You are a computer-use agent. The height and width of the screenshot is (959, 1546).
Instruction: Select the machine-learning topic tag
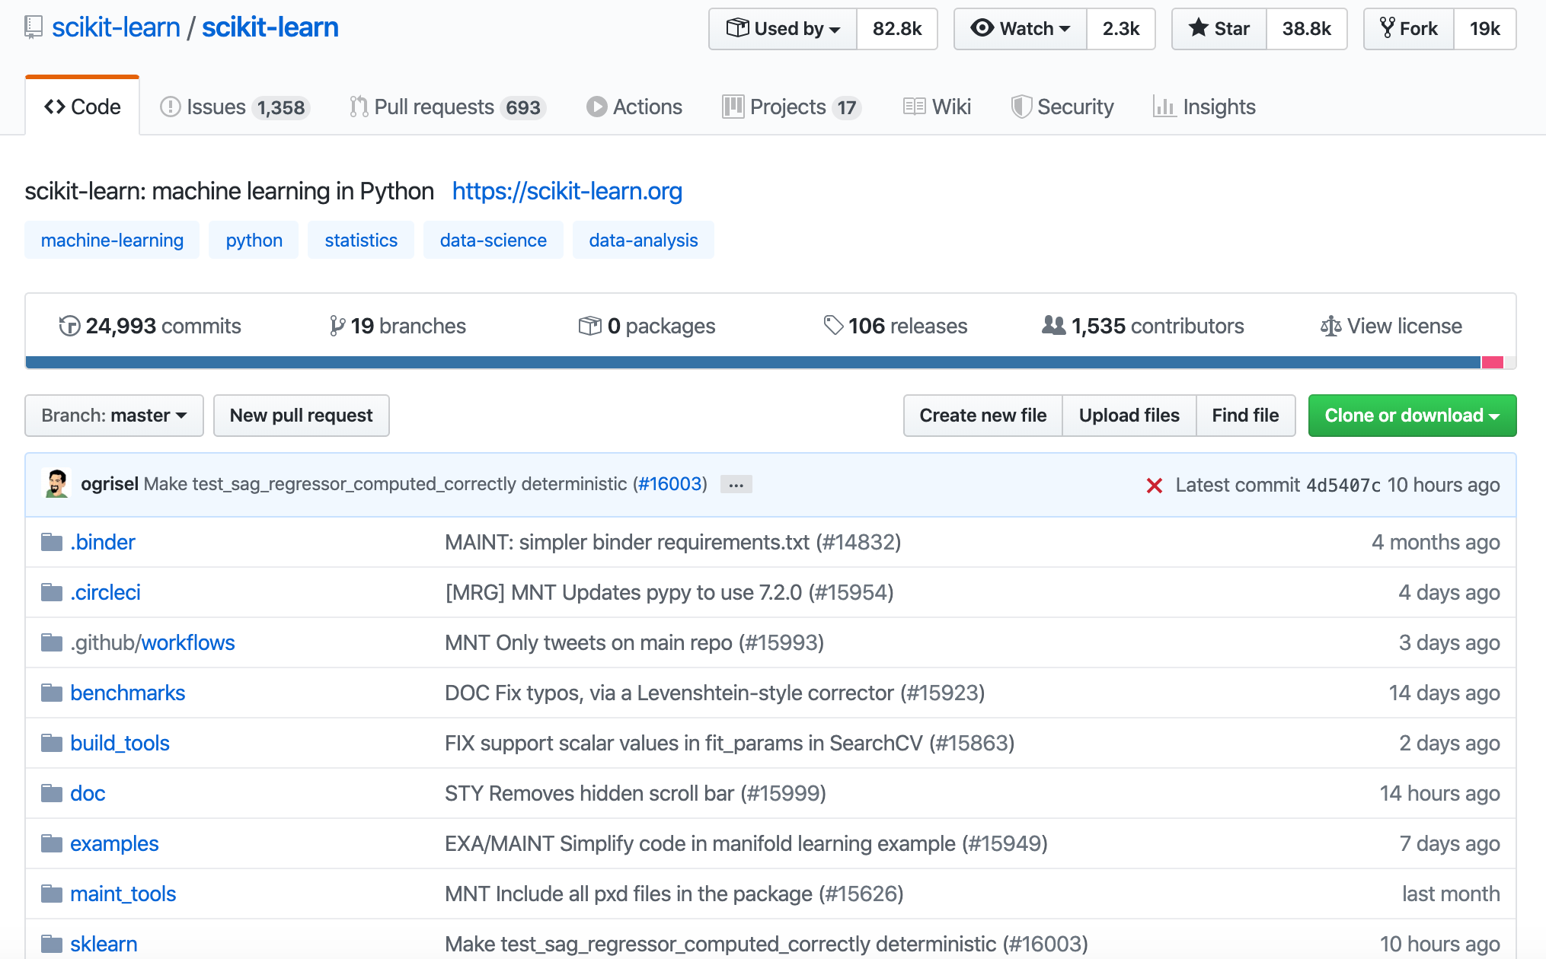tap(112, 241)
